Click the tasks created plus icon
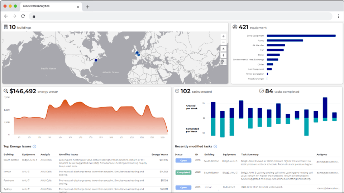This screenshot has width=344, height=193. pos(177,91)
